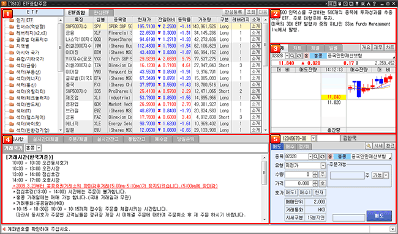Image resolution: width=398 pixels, height=234 pixels.
Task: Click the 조회 button
Action: [251, 12]
